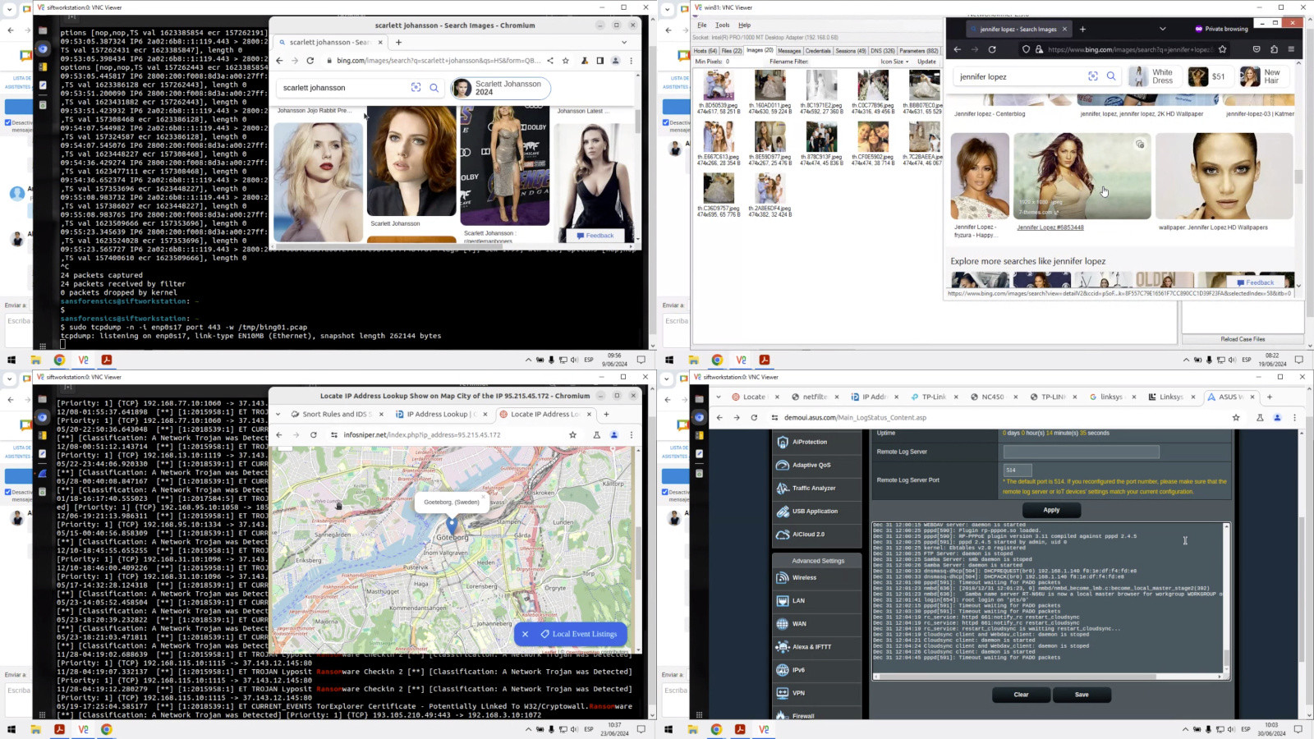Open VPN settings in the ASUS sidebar

point(817,693)
